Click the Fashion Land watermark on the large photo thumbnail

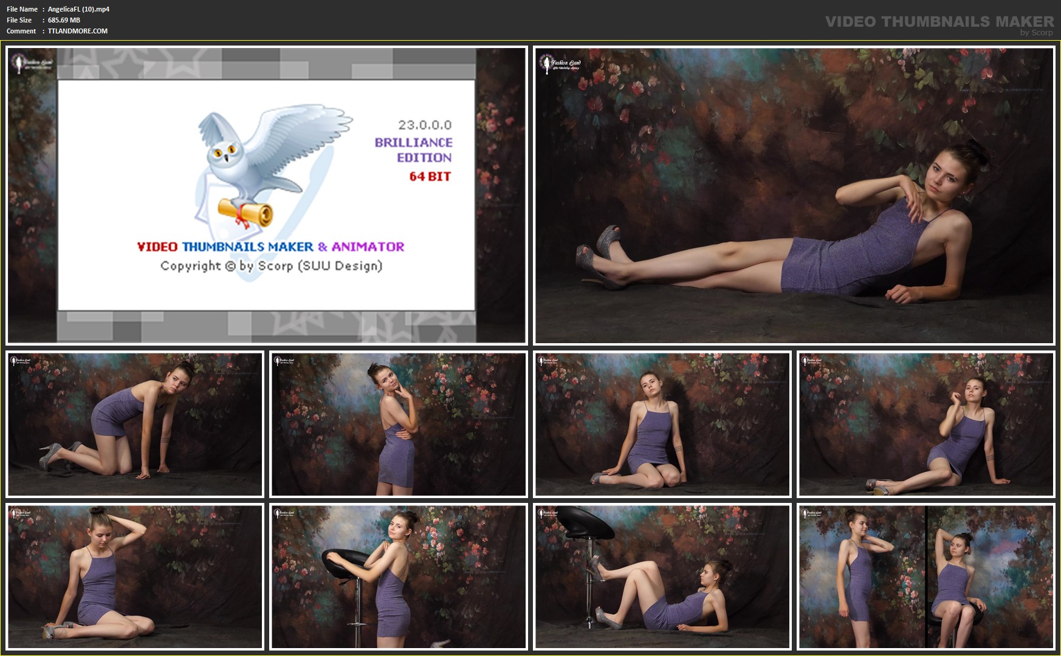(560, 64)
